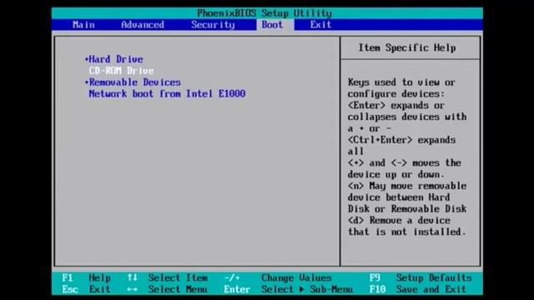Click the Esc key hint
Image resolution: width=534 pixels, height=300 pixels.
coord(70,289)
